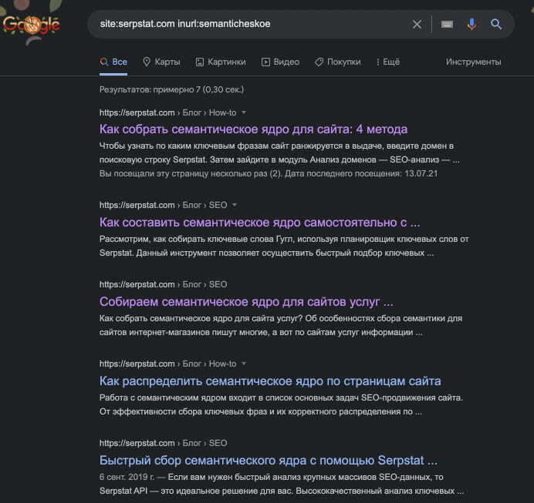Click the snippet date '6 сент. 2019 г.'
Image resolution: width=534 pixels, height=503 pixels.
[x=127, y=477]
